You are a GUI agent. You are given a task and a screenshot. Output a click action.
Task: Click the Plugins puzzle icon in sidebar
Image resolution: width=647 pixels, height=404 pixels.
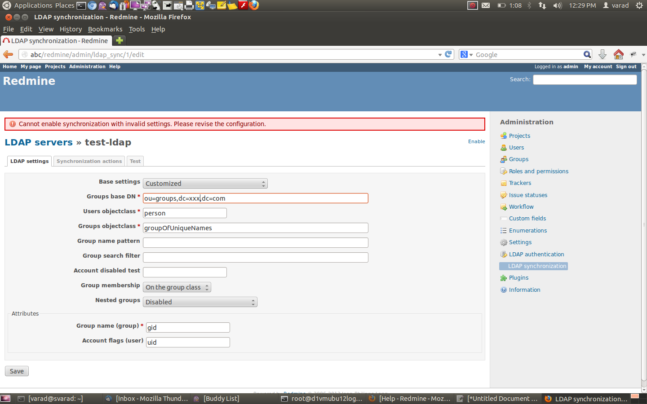click(504, 278)
